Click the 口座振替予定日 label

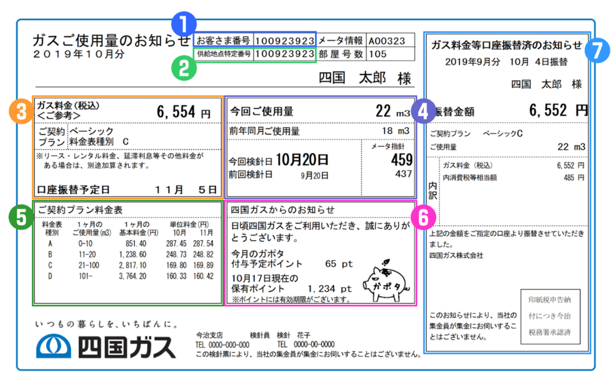point(73,190)
